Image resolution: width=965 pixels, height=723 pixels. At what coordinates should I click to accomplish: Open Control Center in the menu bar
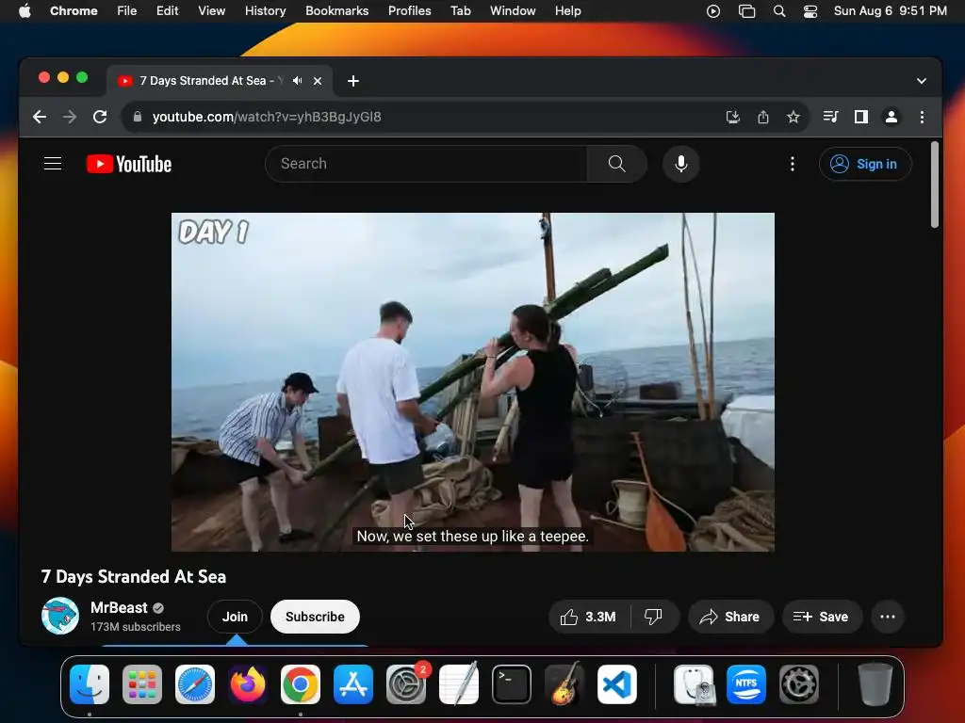pos(810,11)
